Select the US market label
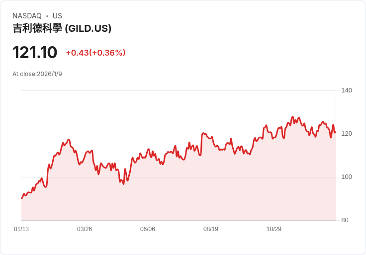The width and height of the screenshot is (366, 255). click(57, 16)
